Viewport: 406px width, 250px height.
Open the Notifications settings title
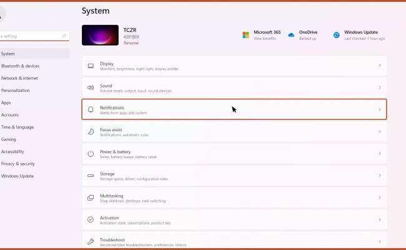(112, 107)
